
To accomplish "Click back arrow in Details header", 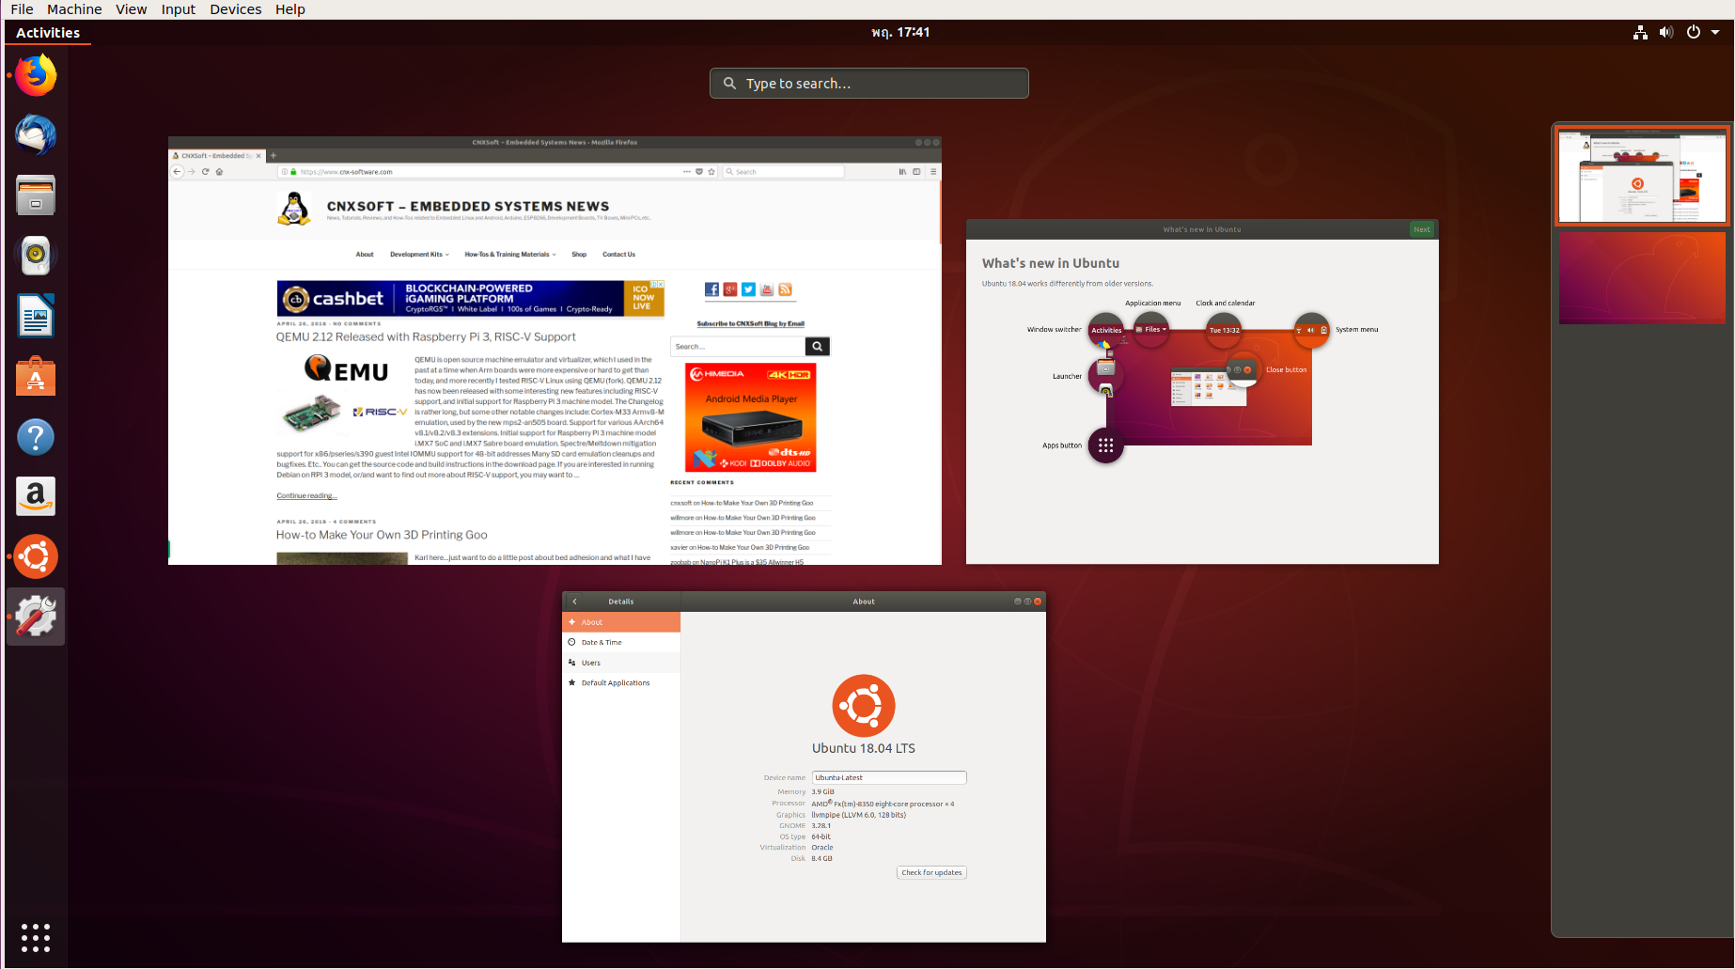I will coord(574,602).
